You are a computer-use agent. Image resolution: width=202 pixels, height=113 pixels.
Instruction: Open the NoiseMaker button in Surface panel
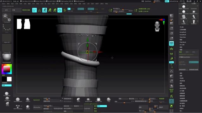pyautogui.click(x=189, y=57)
